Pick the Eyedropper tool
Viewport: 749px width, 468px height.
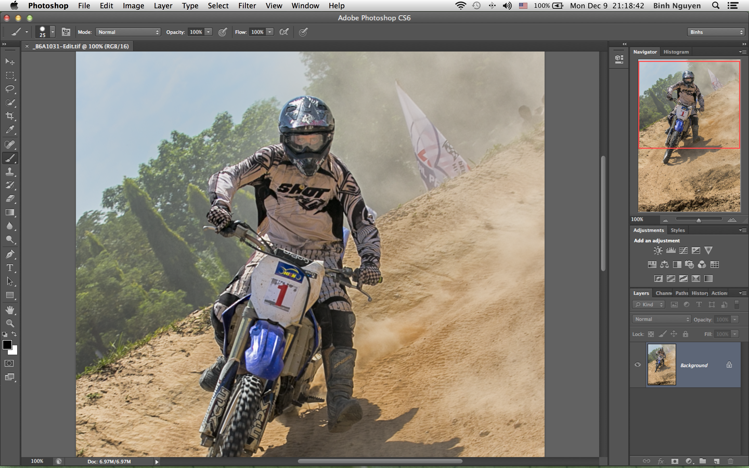pos(10,130)
